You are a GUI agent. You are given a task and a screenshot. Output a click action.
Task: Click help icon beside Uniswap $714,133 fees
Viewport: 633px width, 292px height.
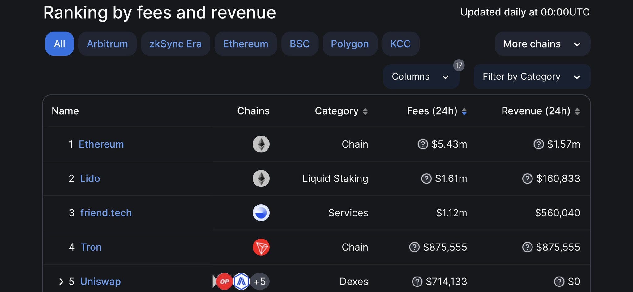coord(417,281)
